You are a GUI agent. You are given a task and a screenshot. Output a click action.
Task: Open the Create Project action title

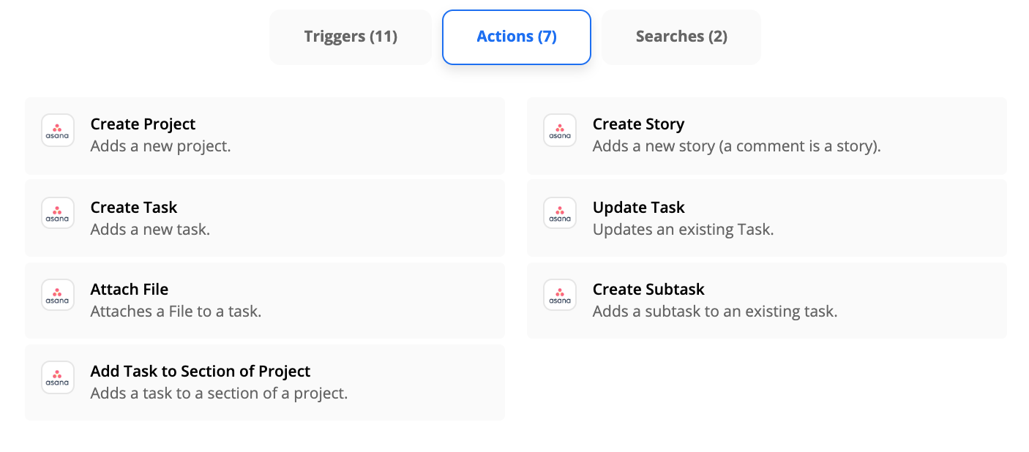(143, 124)
